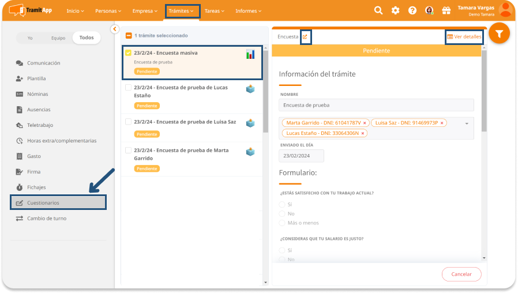Click bar chart icon on Encuesta masiva
518x293 pixels.
tap(250, 54)
